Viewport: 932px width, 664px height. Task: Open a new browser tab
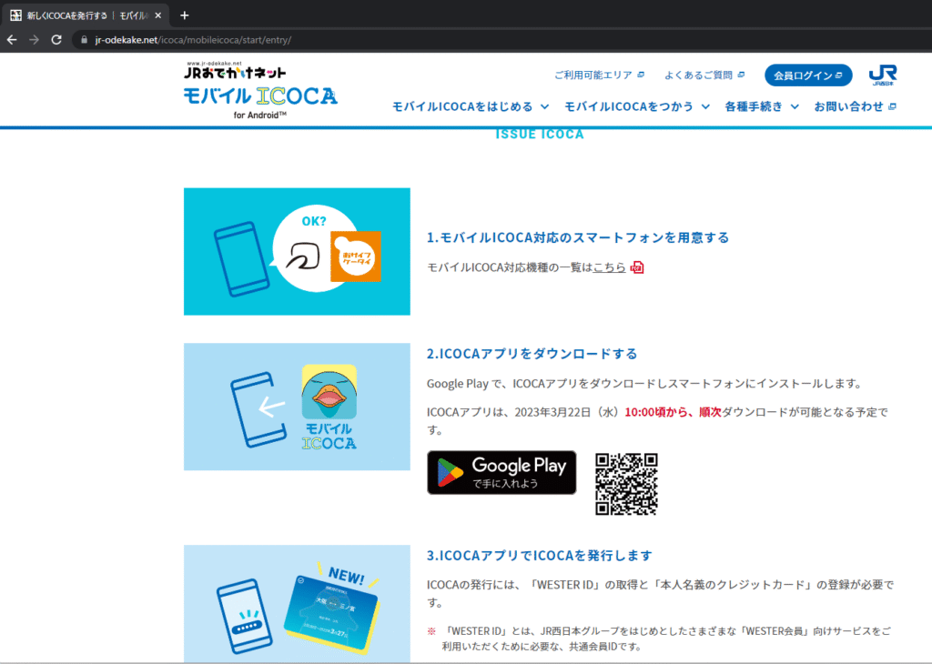click(x=184, y=15)
